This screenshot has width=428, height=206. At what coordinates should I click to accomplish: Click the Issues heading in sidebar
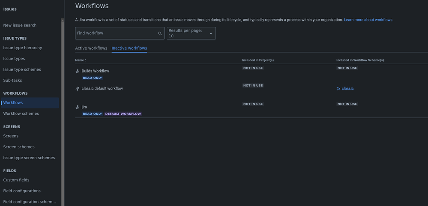tap(10, 9)
